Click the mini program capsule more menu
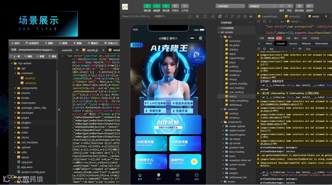 192,38
